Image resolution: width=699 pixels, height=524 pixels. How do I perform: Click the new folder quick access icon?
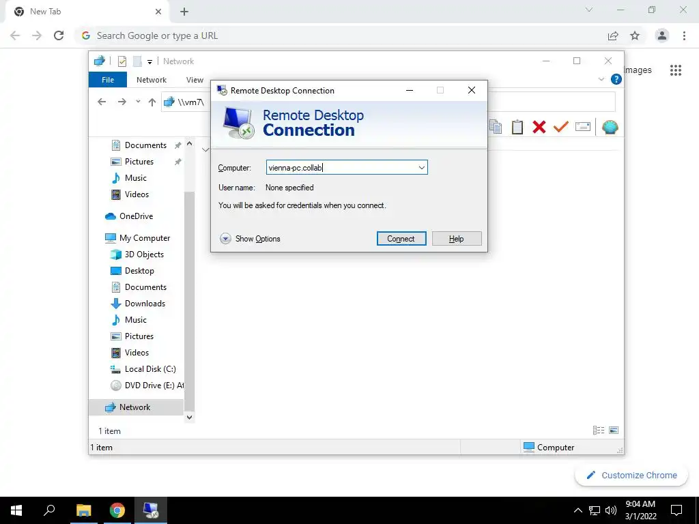coord(137,61)
